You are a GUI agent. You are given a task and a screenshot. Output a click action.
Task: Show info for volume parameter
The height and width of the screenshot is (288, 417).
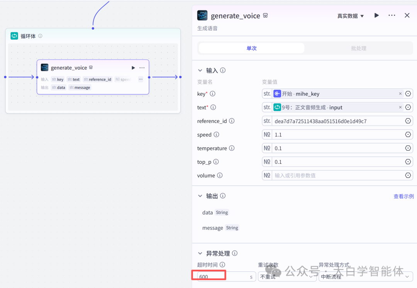click(x=220, y=175)
